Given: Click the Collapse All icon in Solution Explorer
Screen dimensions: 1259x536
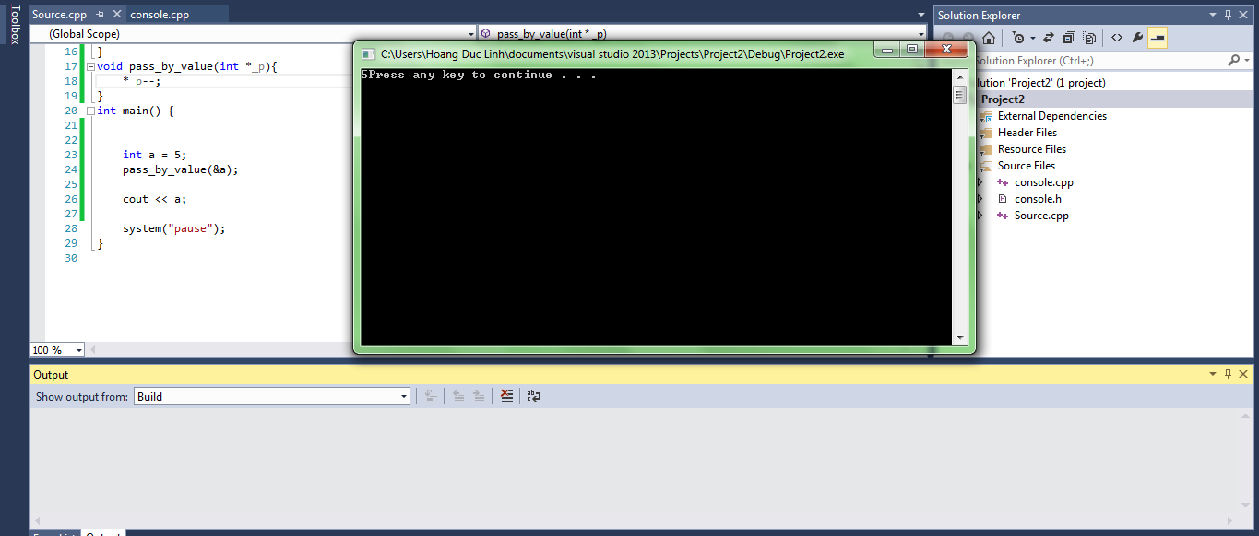Looking at the screenshot, I should click(x=1070, y=38).
